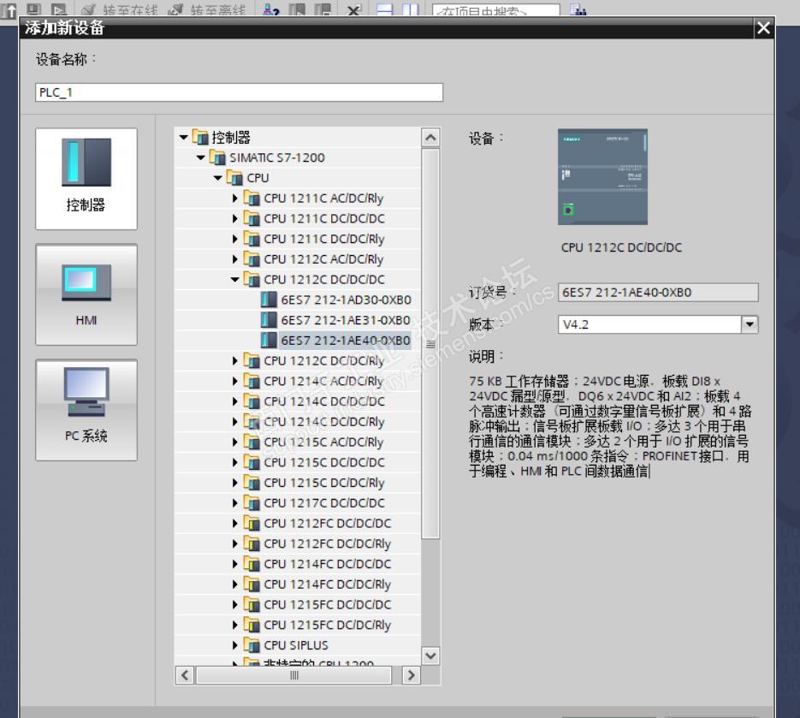Viewport: 800px width, 718px height.
Task: Click the horizontal split editor toolbar icon
Action: [x=385, y=9]
